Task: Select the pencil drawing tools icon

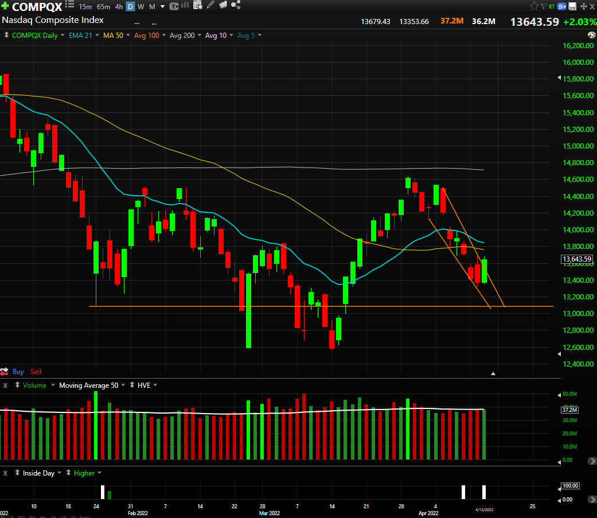Action: (210, 5)
